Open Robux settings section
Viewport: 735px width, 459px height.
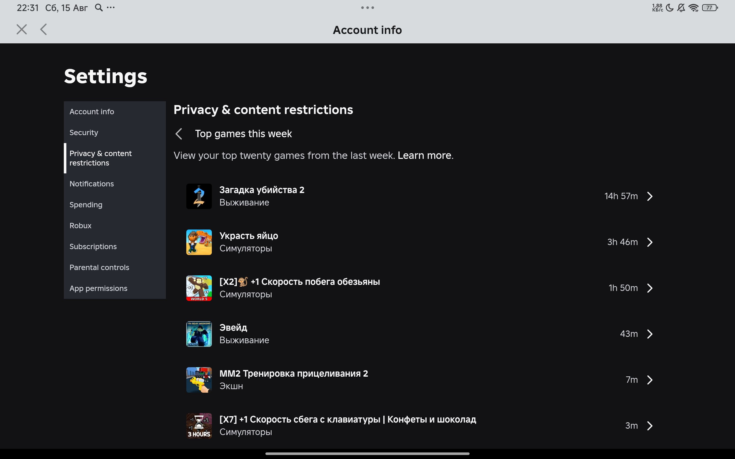click(115, 226)
